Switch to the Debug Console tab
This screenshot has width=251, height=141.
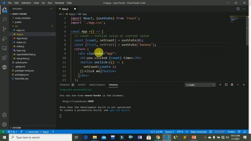click(x=97, y=85)
